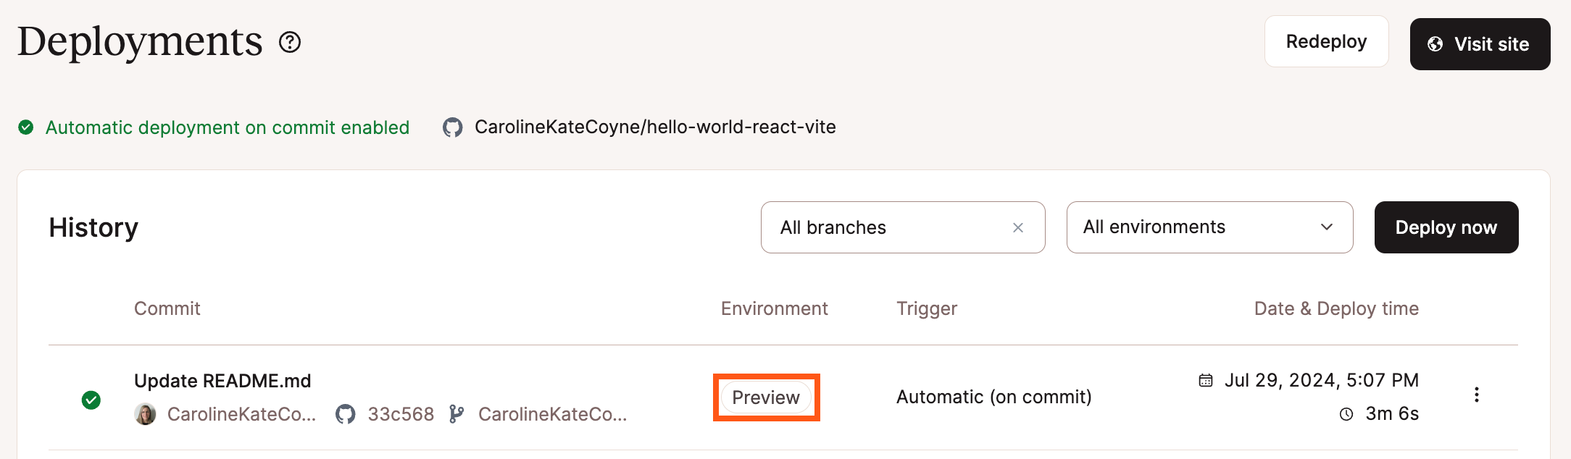Click the Automatic deployment on commit enabled text
The image size is (1571, 459).
pos(227,127)
